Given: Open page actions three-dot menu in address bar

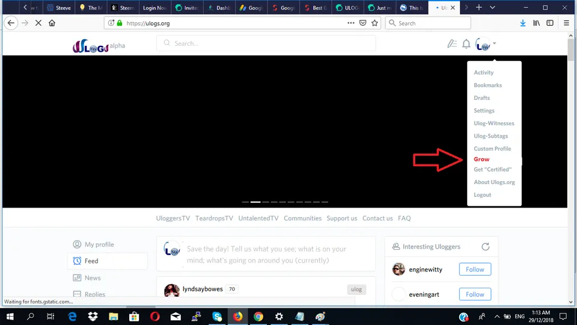Looking at the screenshot, I should (x=350, y=23).
